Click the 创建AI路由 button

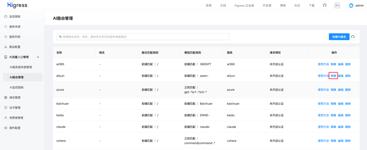click(339, 37)
